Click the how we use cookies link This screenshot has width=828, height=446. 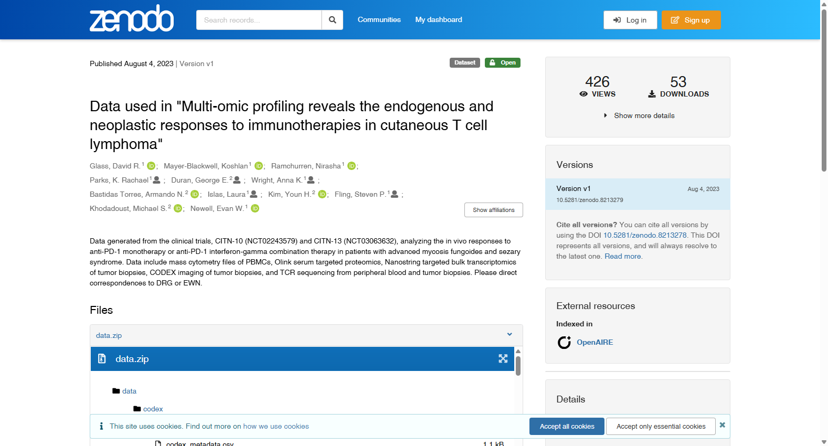(x=276, y=426)
